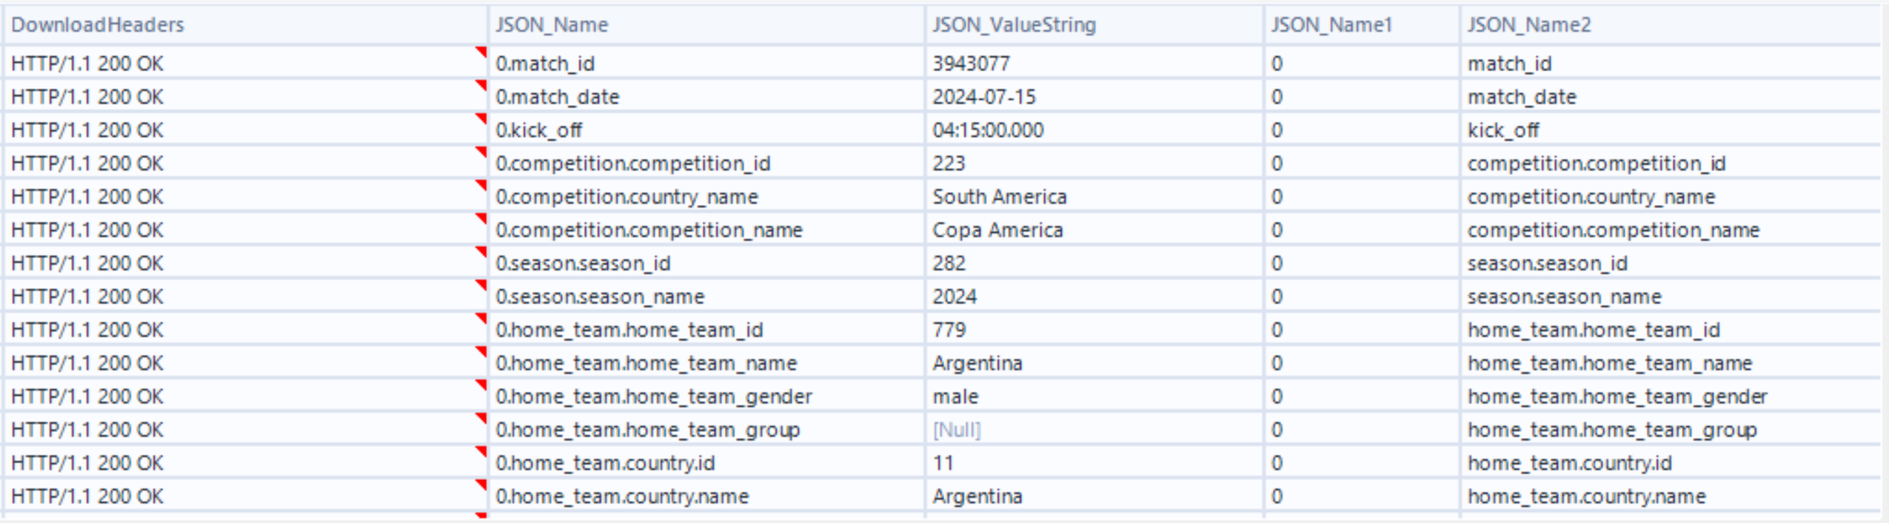Select the 04:15:00.000 kick-off value cell

pyautogui.click(x=988, y=130)
